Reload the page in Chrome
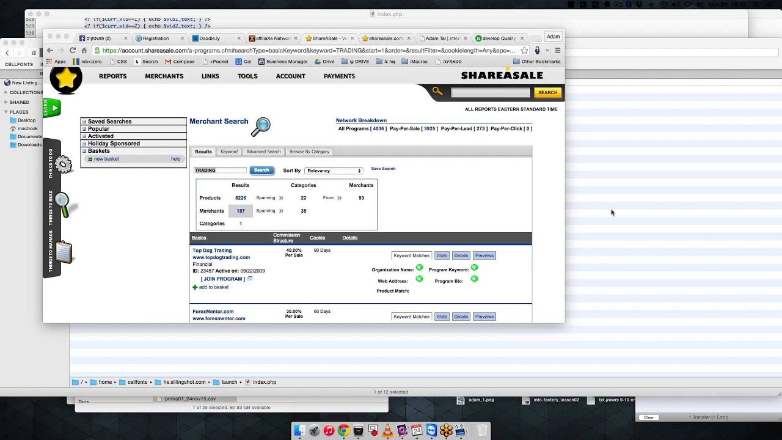 (73, 50)
